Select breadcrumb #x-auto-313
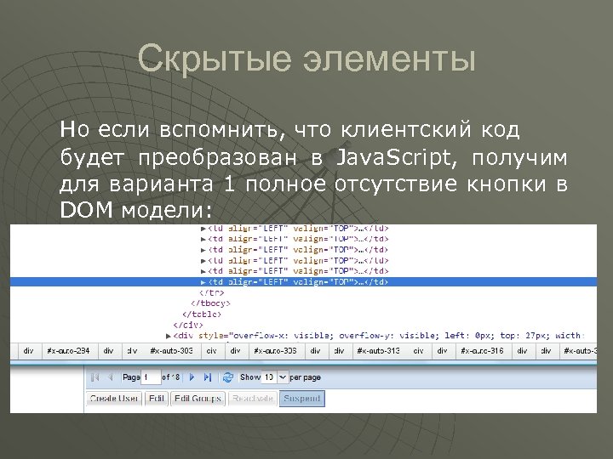The width and height of the screenshot is (613, 459). click(378, 351)
